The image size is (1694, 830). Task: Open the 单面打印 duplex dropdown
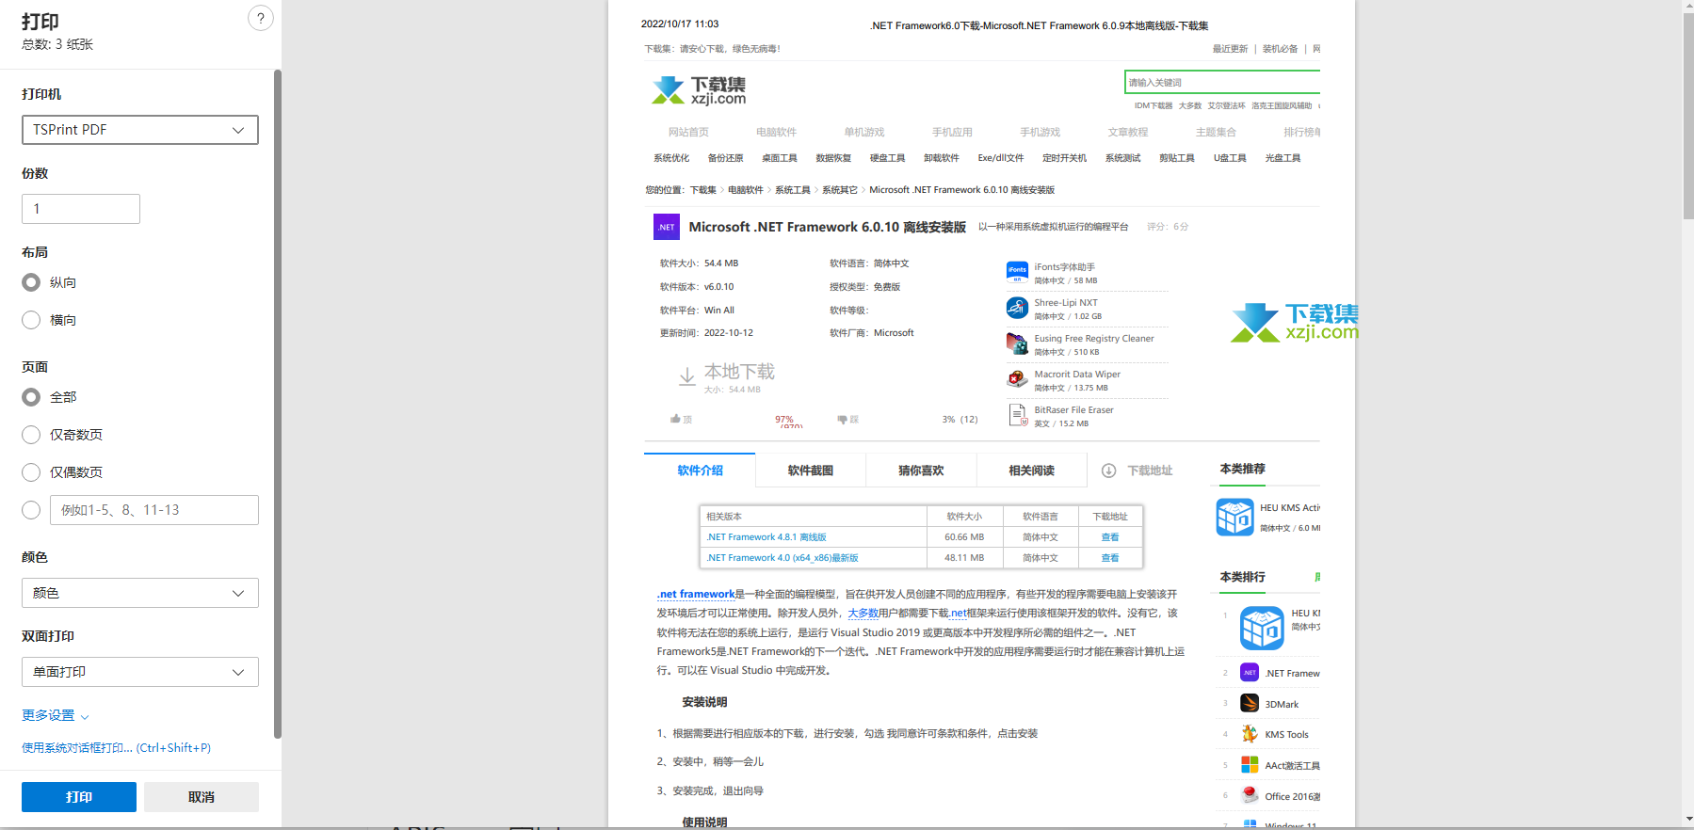click(x=140, y=672)
